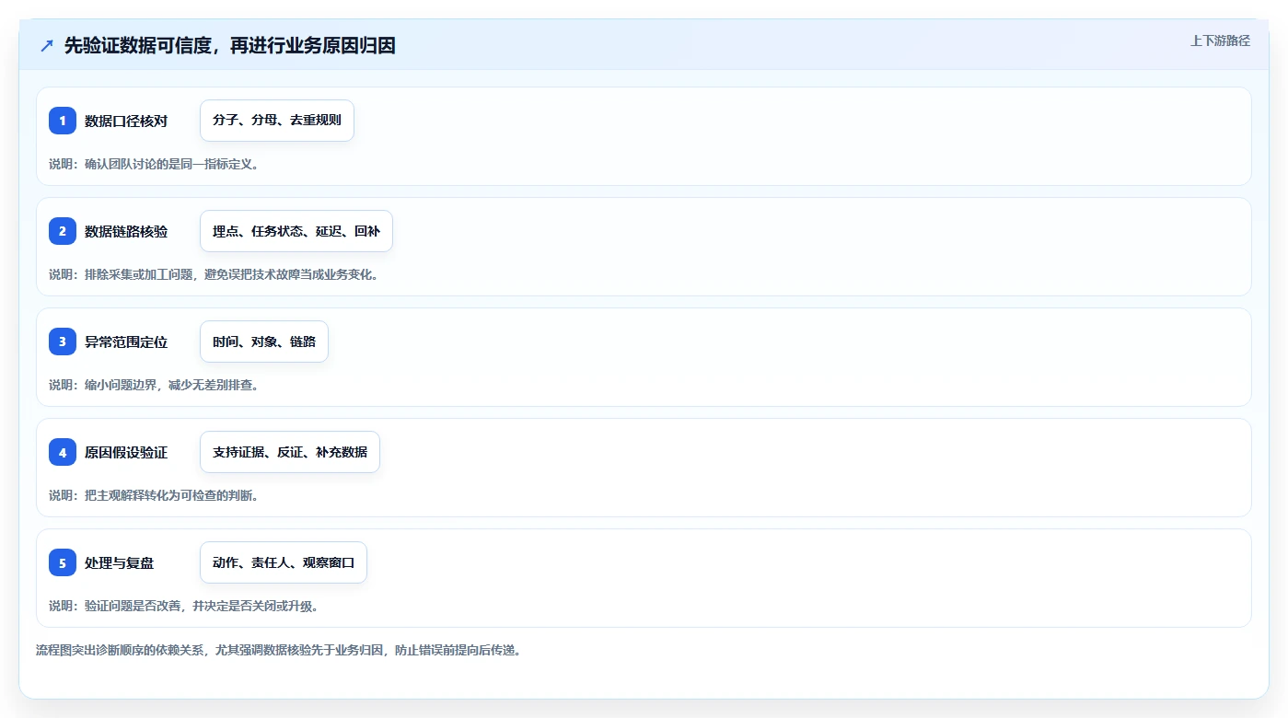Click the title 先验证数据可信度，再进行业务原因归因

pos(230,45)
